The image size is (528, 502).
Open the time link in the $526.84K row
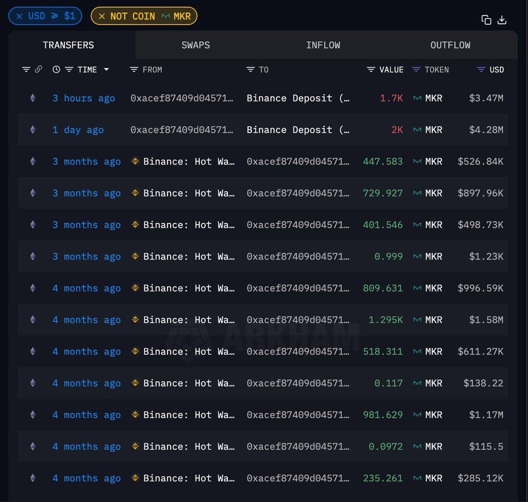pyautogui.click(x=86, y=161)
